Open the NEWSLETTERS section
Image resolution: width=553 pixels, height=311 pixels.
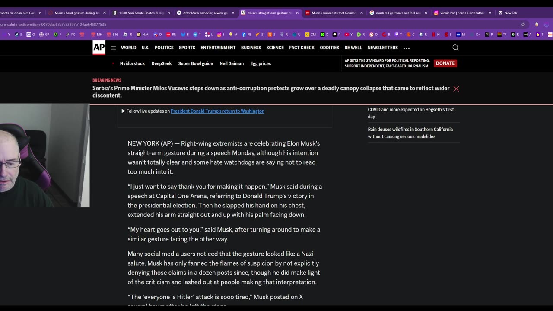(x=383, y=48)
